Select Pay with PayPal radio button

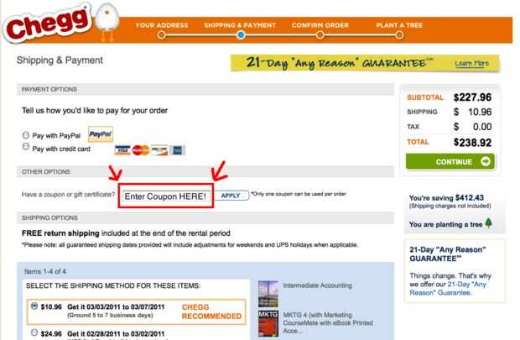pyautogui.click(x=25, y=135)
